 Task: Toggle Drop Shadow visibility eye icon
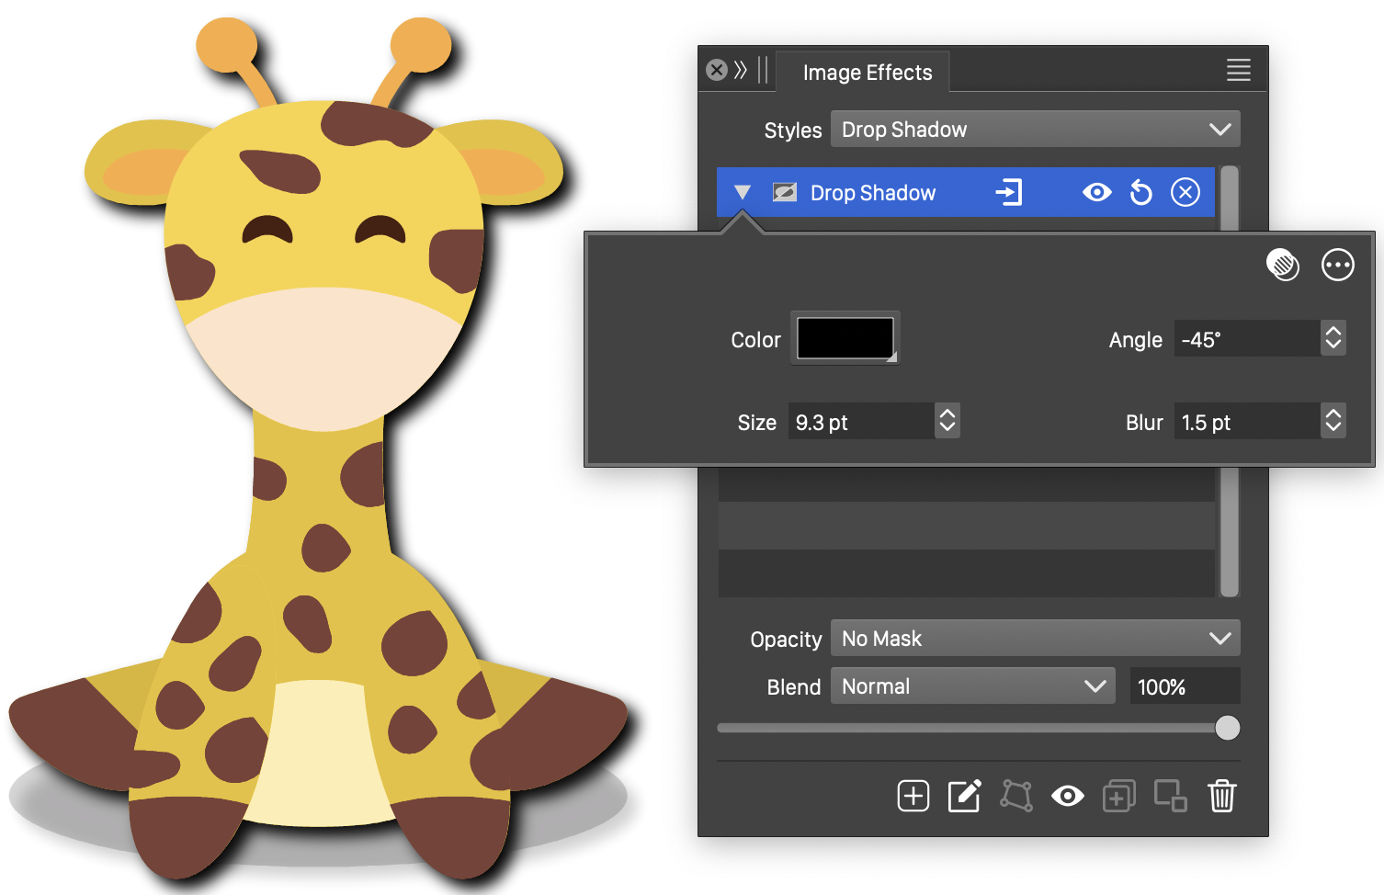tap(1096, 193)
